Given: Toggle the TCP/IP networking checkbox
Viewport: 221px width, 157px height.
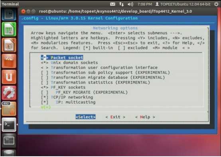Looking at the screenshot, I should tap(45, 97).
